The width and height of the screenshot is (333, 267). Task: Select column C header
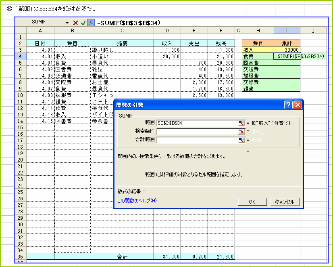coord(122,30)
